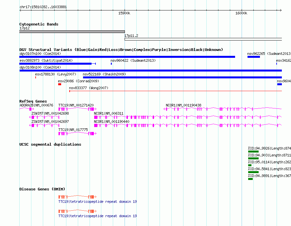Click the blue dgv3107n100 gain bar
This screenshot has height=226, width=291.
coord(127,57)
